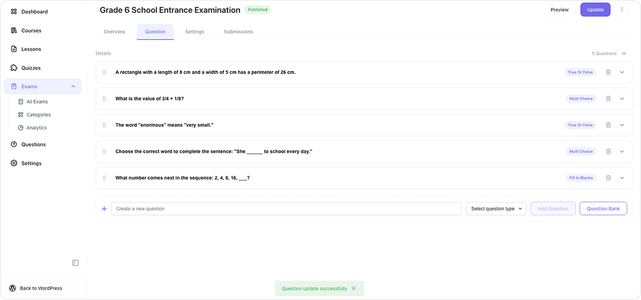The image size is (641, 300).
Task: Expand the rectangle perimeter question
Action: click(622, 72)
